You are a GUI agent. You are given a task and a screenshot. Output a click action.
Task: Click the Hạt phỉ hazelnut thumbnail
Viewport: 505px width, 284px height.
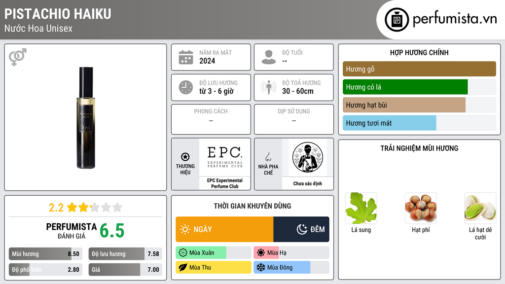(421, 208)
